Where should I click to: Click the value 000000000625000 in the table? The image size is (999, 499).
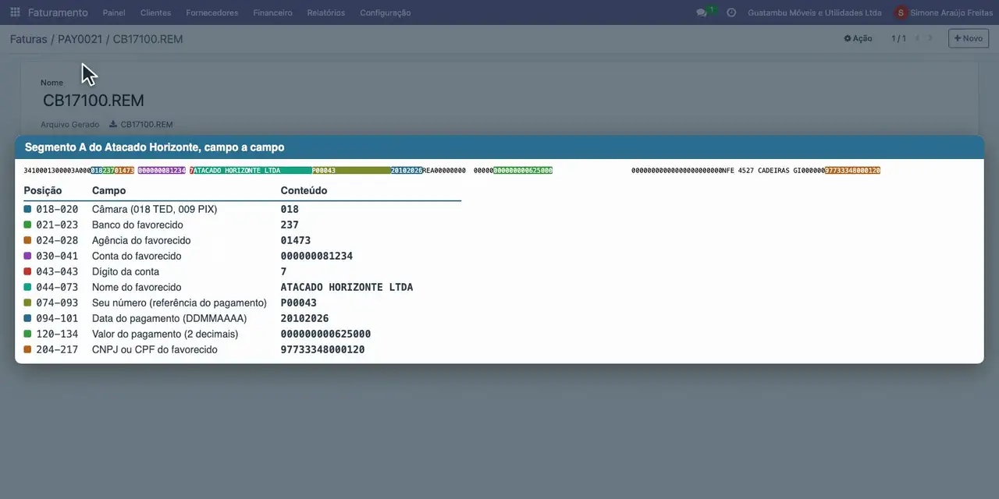[x=325, y=334]
